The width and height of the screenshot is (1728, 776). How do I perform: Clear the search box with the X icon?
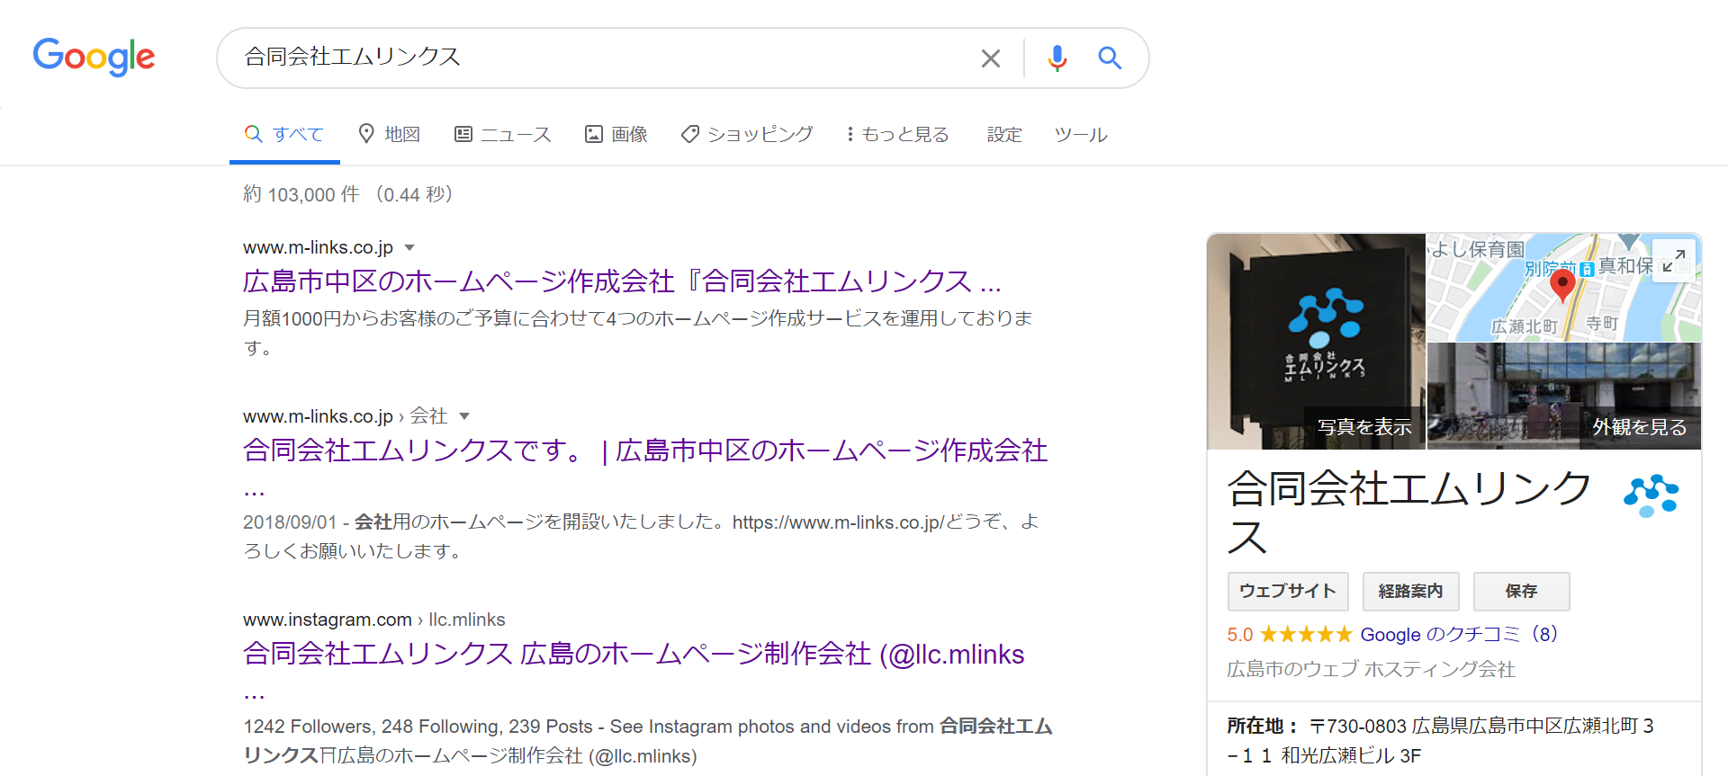click(x=990, y=58)
